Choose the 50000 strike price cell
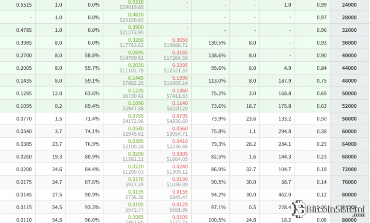This screenshot has width=370, height=223. pyautogui.click(x=349, y=93)
